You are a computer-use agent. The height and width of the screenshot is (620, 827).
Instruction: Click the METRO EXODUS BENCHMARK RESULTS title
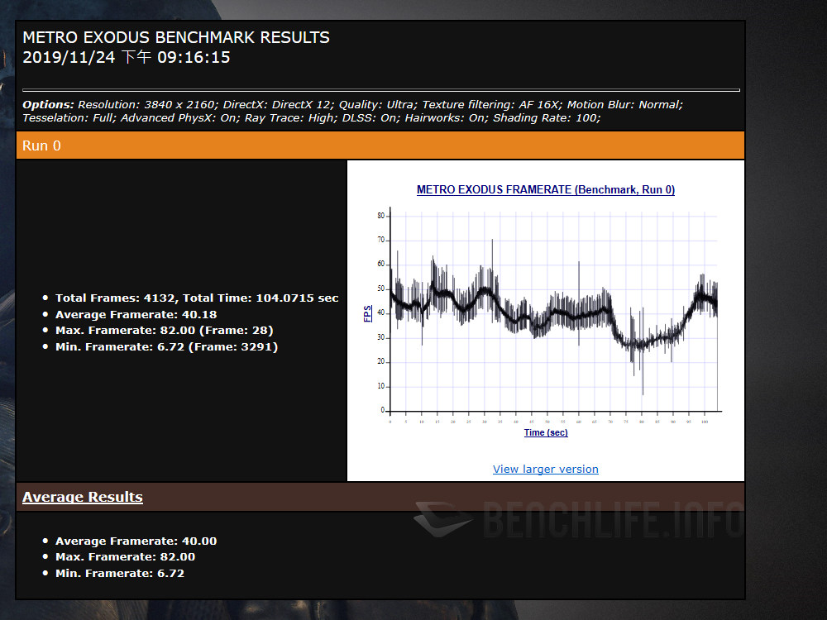tap(176, 37)
